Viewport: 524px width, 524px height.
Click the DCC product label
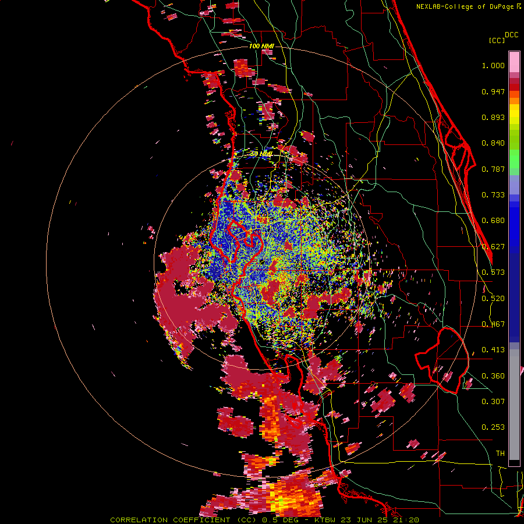tap(511, 35)
